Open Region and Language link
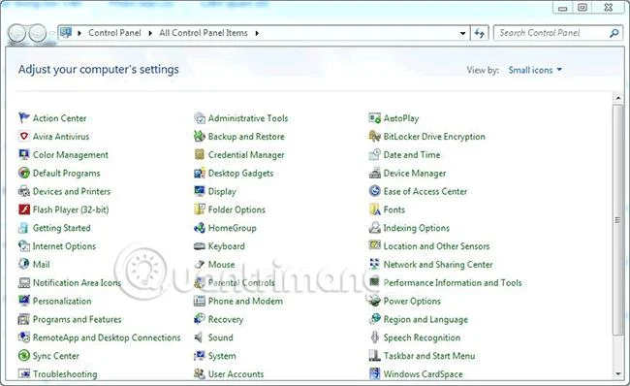 coord(425,319)
